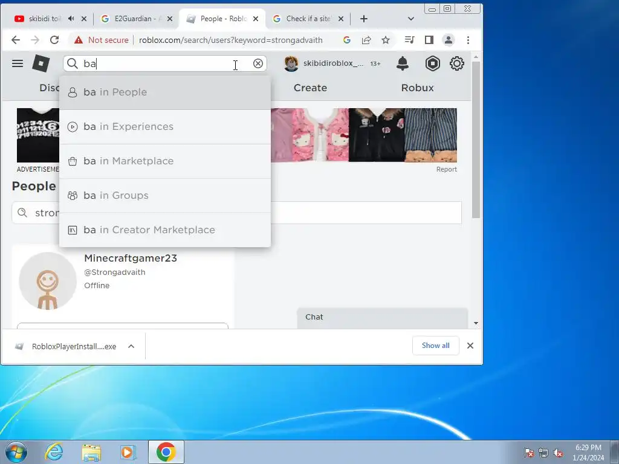This screenshot has width=619, height=464.
Task: Toggle the Chrome side panel
Action: [x=429, y=40]
